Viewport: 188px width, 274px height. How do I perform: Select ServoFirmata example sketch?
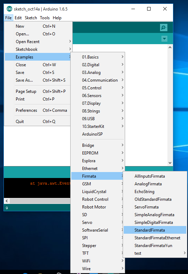pyautogui.click(x=155, y=207)
